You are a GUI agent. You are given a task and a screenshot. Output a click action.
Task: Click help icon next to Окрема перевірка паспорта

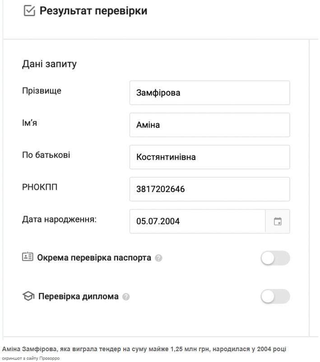[x=158, y=258]
